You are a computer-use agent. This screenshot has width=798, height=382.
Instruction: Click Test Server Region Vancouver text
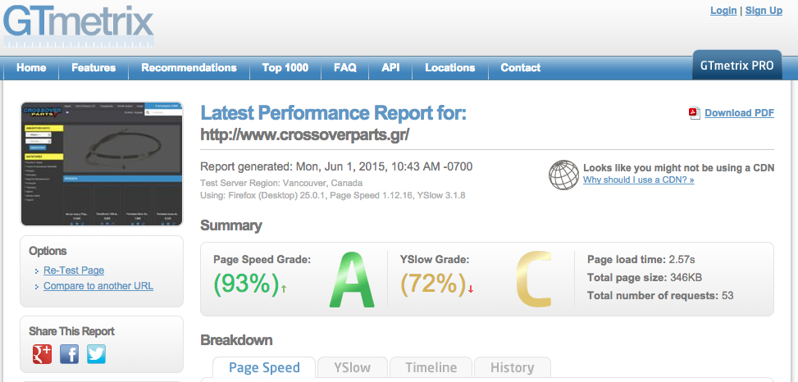281,183
